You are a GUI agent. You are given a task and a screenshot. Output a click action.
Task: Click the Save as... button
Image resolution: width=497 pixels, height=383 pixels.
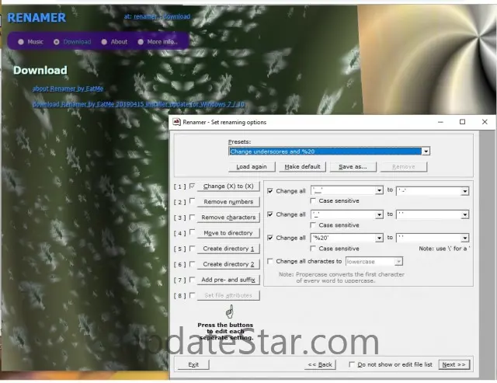click(353, 166)
